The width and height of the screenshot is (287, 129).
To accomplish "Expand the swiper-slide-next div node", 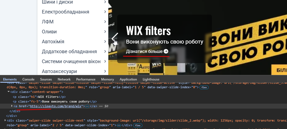I will point(5,120).
